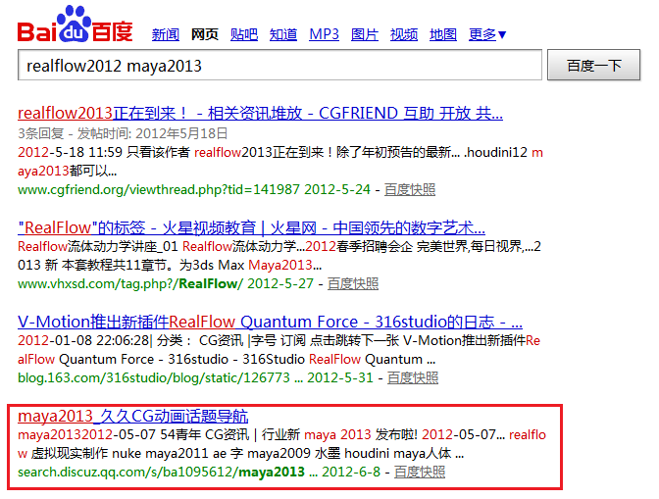Switch to the 视频 video tab
The width and height of the screenshot is (659, 499).
coord(404,34)
